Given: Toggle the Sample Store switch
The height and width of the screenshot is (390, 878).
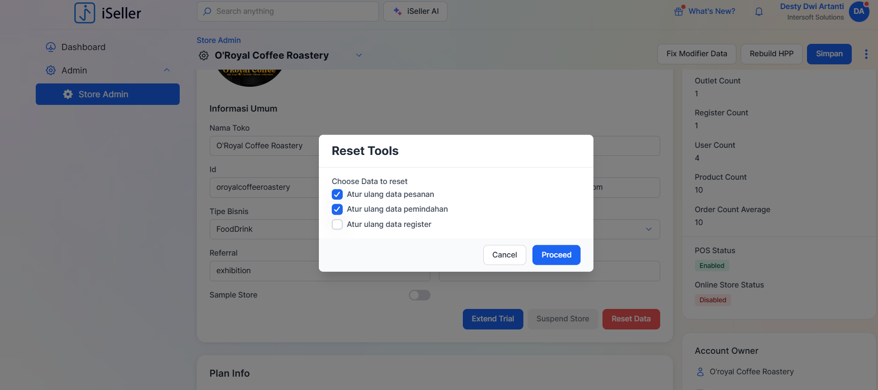Looking at the screenshot, I should [x=419, y=295].
